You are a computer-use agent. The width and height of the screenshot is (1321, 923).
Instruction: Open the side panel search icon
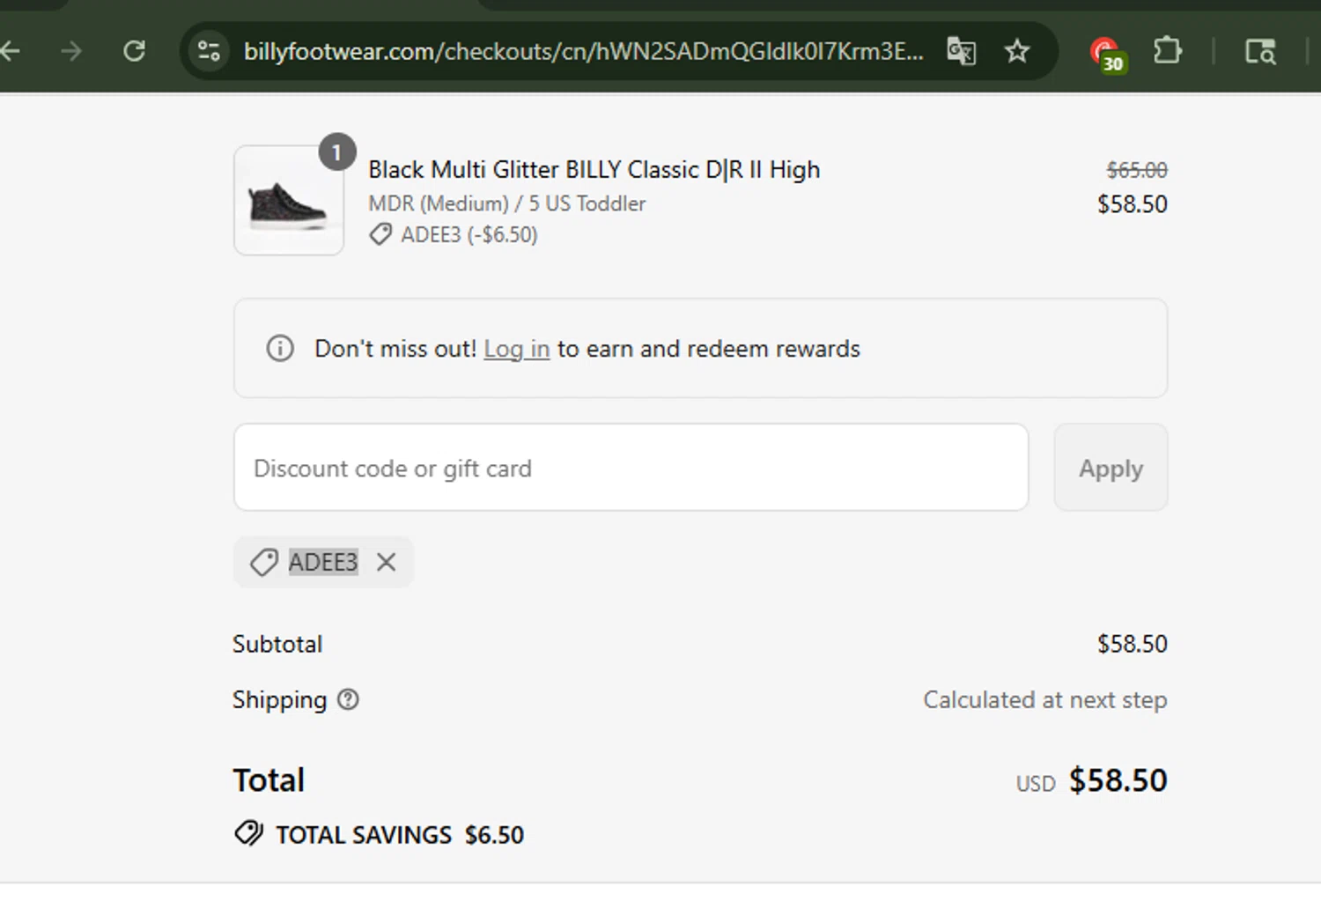point(1260,51)
